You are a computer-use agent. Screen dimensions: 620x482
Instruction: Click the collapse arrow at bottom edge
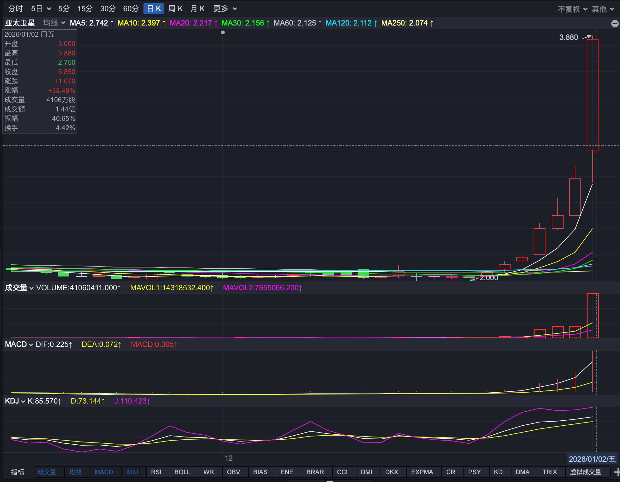point(330,481)
